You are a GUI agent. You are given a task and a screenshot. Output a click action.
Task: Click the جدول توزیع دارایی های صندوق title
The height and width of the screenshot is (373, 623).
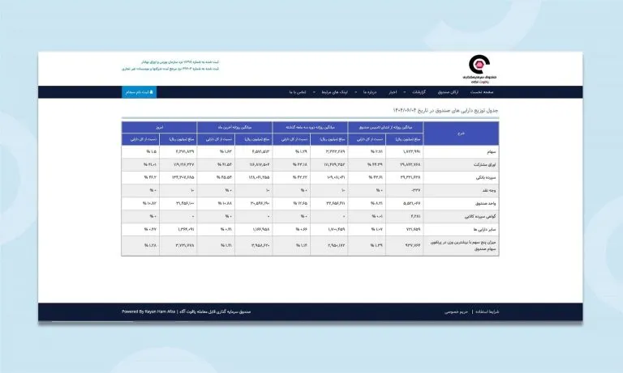pyautogui.click(x=445, y=111)
